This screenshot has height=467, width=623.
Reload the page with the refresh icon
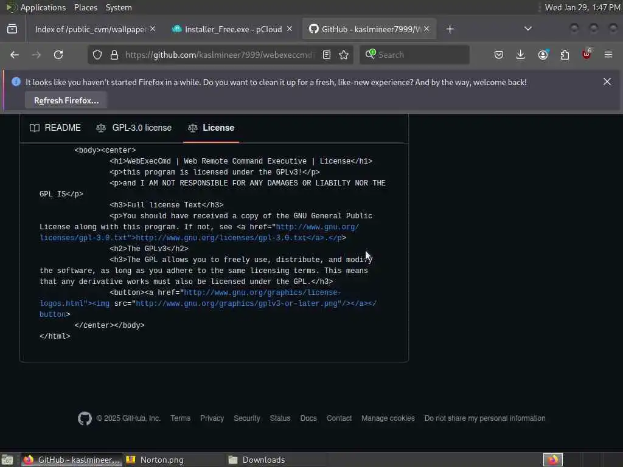coord(58,55)
